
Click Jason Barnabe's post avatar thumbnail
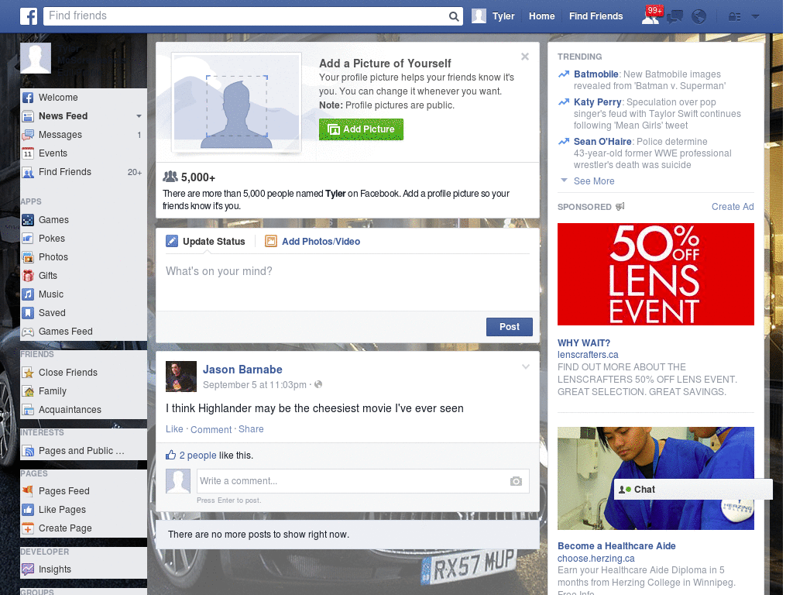[x=181, y=377]
